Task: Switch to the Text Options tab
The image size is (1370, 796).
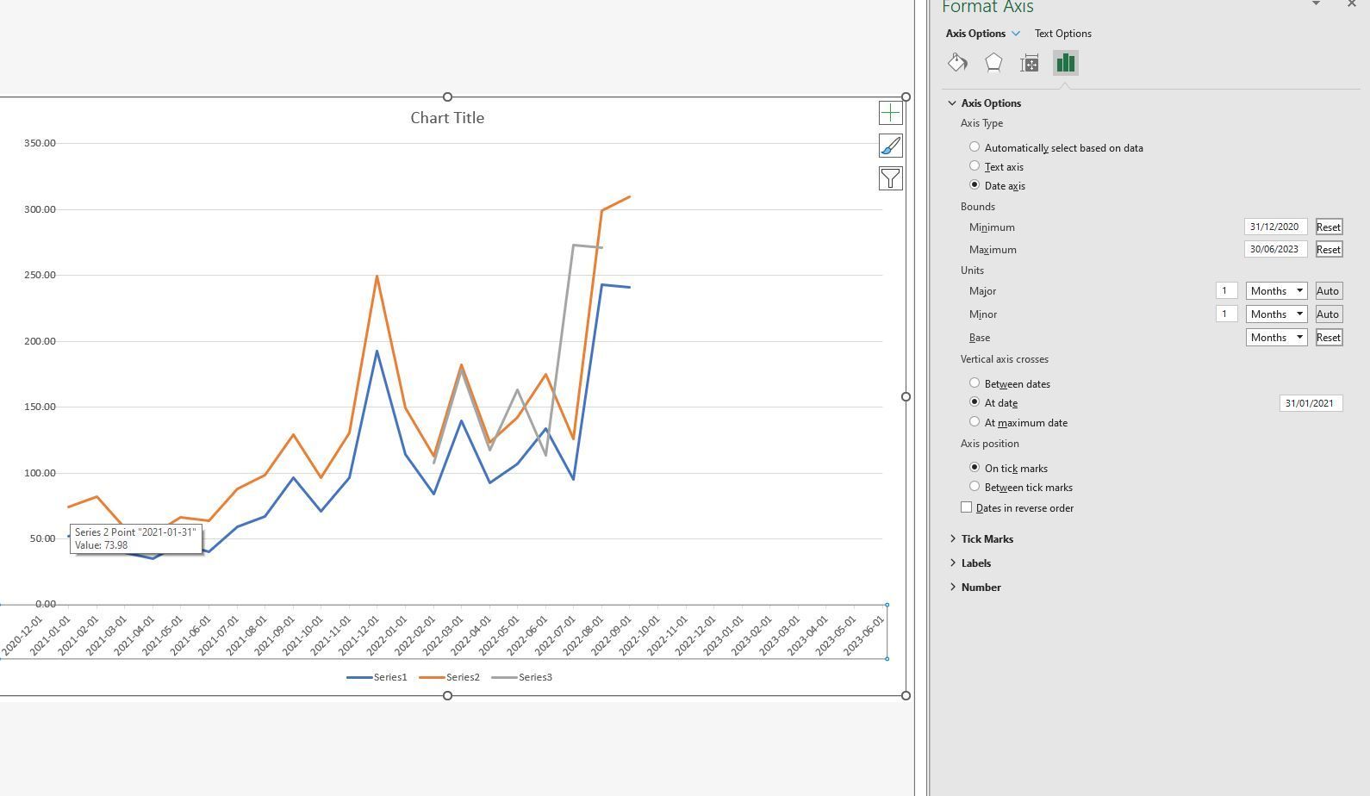Action: coord(1062,34)
